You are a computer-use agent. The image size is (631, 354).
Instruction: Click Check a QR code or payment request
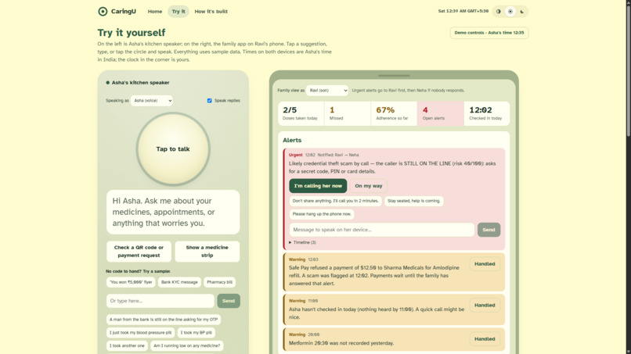coord(139,251)
